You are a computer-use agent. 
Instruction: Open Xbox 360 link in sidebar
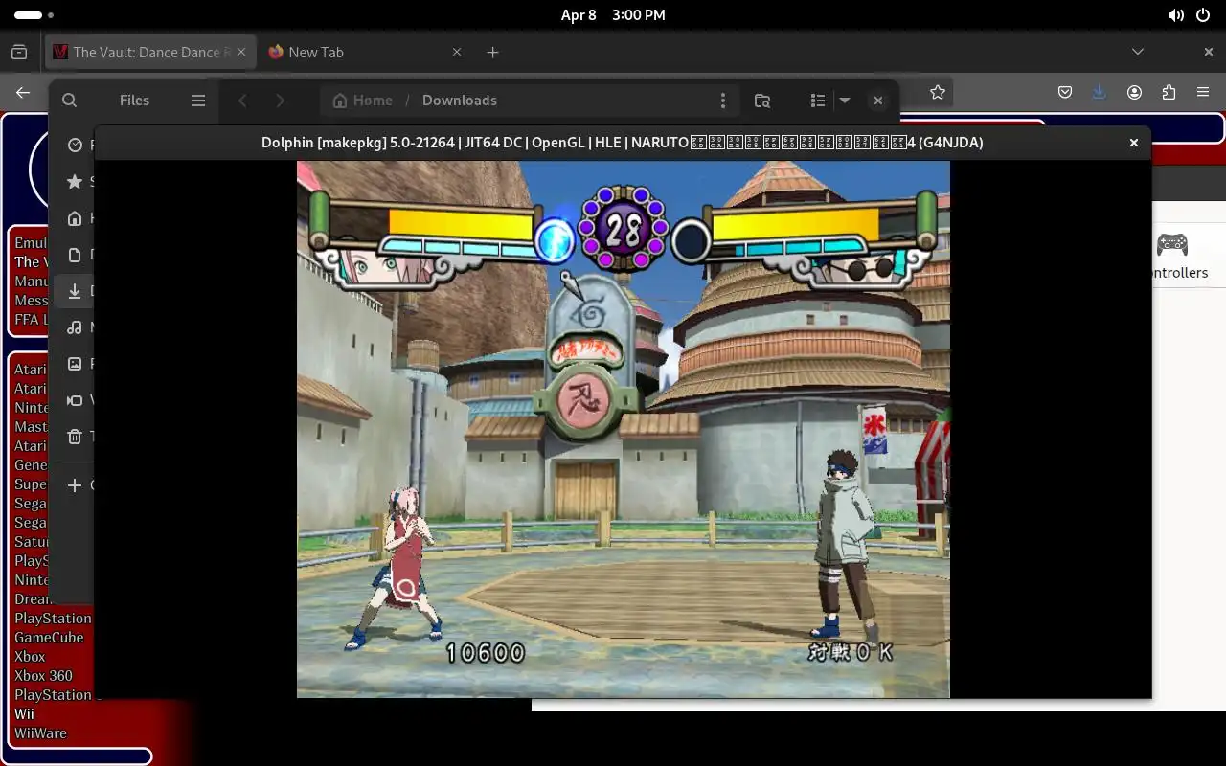click(43, 675)
